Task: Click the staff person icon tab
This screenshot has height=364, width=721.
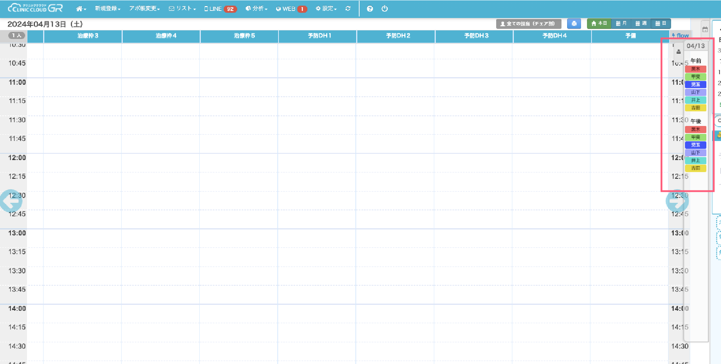Action: (x=679, y=52)
